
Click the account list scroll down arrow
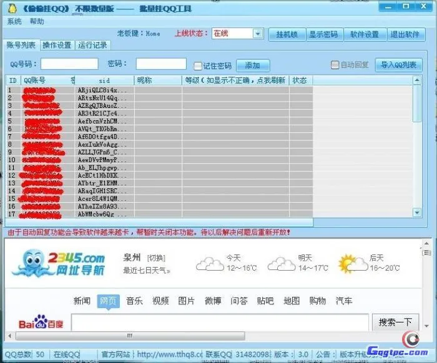pos(416,213)
